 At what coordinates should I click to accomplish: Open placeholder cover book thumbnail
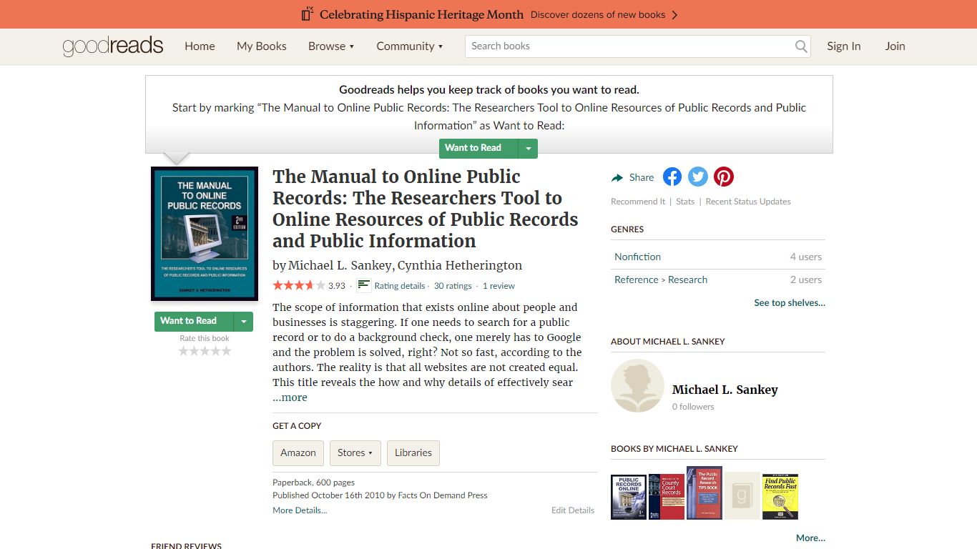tap(742, 495)
